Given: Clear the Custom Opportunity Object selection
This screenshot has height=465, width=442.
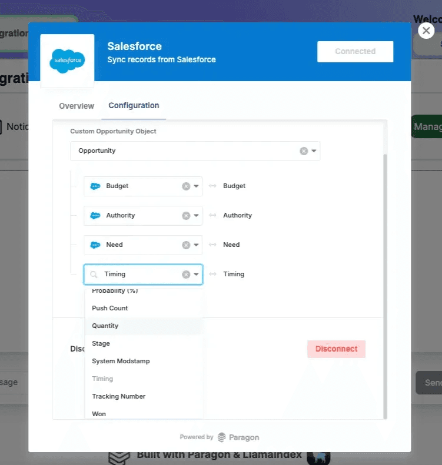Looking at the screenshot, I should [304, 151].
